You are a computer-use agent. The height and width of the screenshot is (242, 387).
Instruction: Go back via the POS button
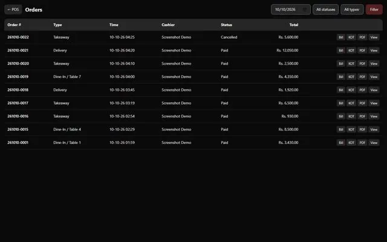(x=13, y=10)
